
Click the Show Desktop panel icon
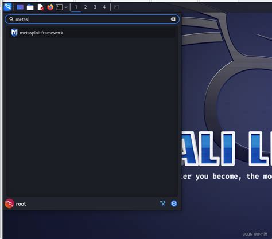click(20, 7)
